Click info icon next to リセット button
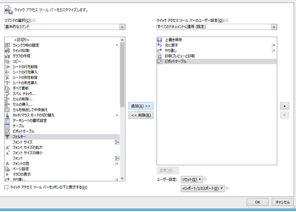Screen dimensions: 296x212 [x=205, y=179]
